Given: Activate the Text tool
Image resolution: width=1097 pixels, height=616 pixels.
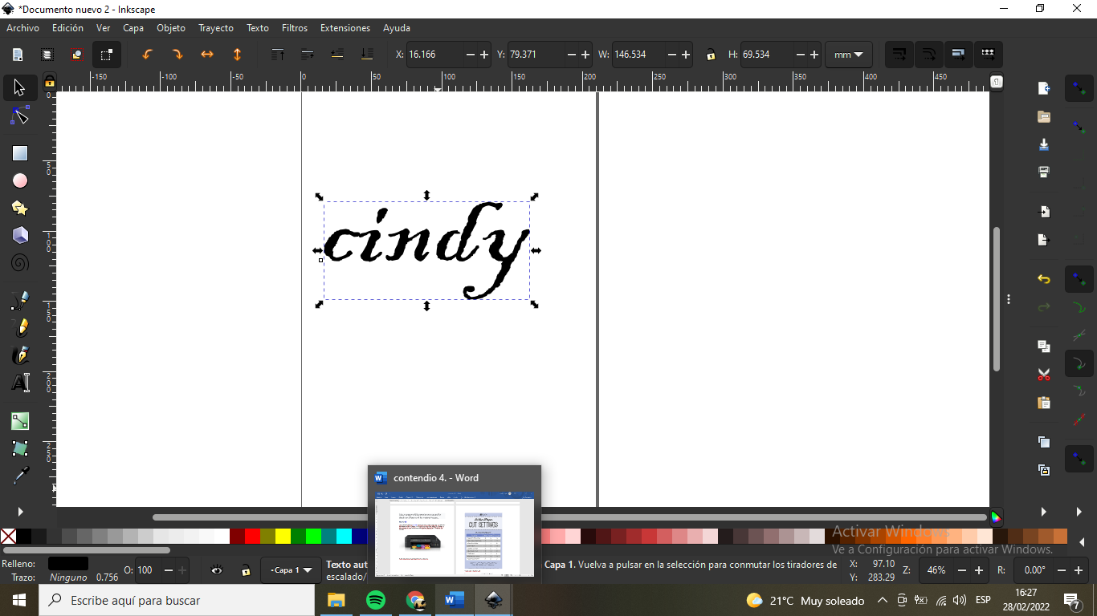Looking at the screenshot, I should [20, 383].
